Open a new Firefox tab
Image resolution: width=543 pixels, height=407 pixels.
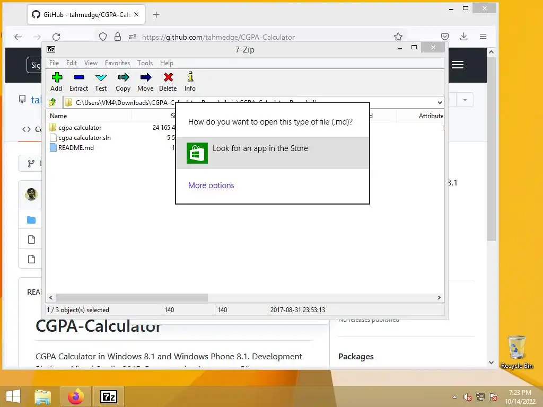click(x=156, y=14)
